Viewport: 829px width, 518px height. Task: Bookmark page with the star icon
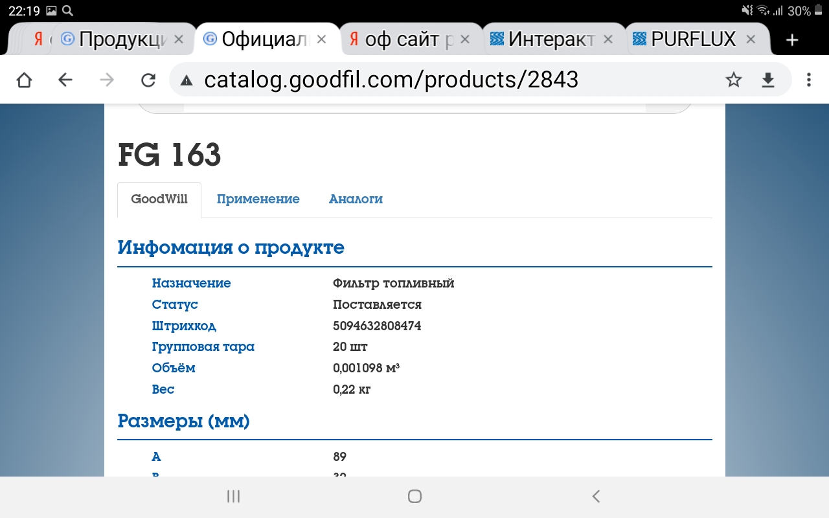pyautogui.click(x=733, y=80)
